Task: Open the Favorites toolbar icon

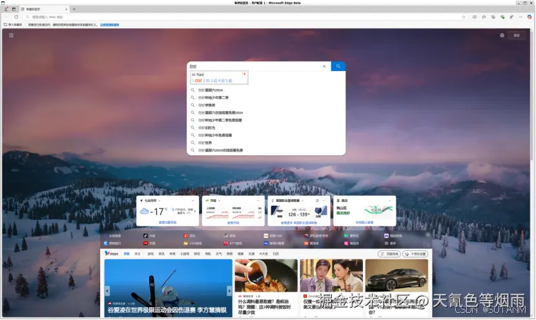Action: tap(484, 17)
